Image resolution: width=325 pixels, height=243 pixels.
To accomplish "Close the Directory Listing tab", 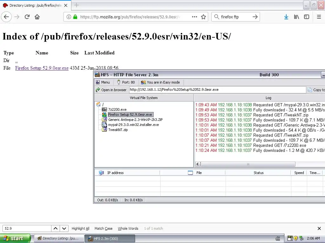I will 66,5.
